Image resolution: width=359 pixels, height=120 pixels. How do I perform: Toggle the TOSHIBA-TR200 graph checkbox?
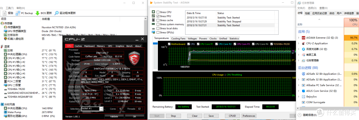[x=272, y=44]
